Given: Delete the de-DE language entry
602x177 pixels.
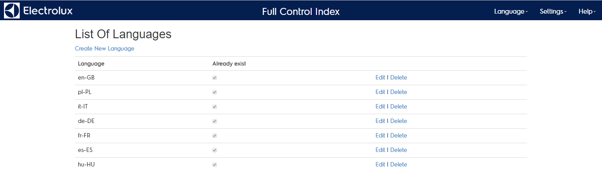Looking at the screenshot, I should [x=398, y=121].
